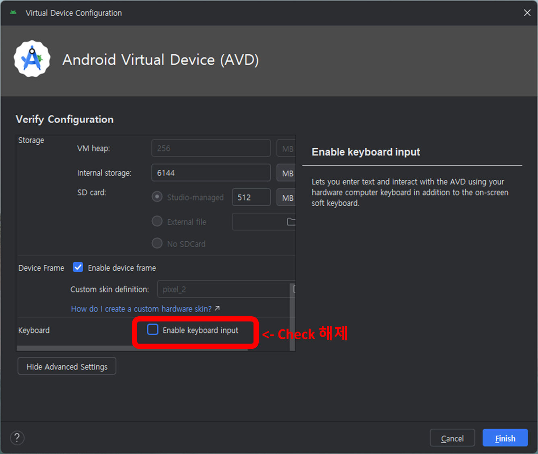The height and width of the screenshot is (454, 538).
Task: Uncheck Enable device frame
Action: click(78, 267)
